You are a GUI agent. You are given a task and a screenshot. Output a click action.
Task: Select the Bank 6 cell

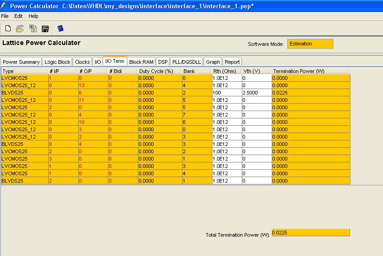click(x=197, y=122)
